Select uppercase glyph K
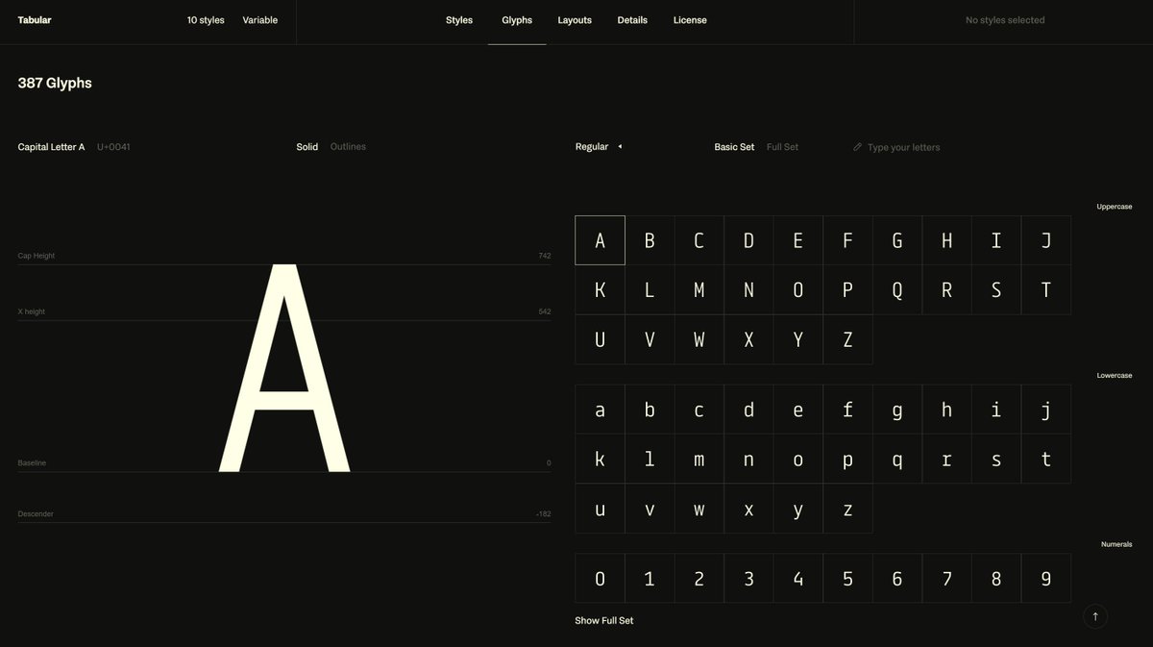Image resolution: width=1153 pixels, height=647 pixels. [x=600, y=289]
